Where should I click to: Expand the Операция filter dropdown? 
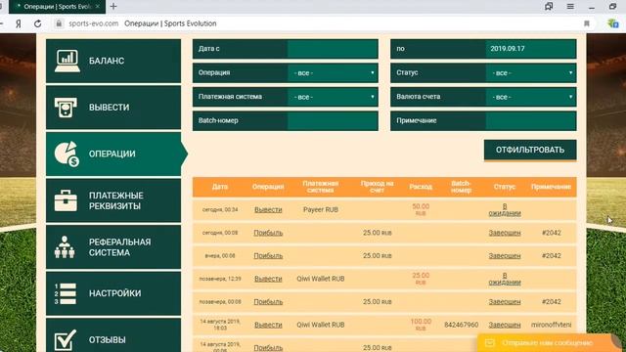(333, 72)
